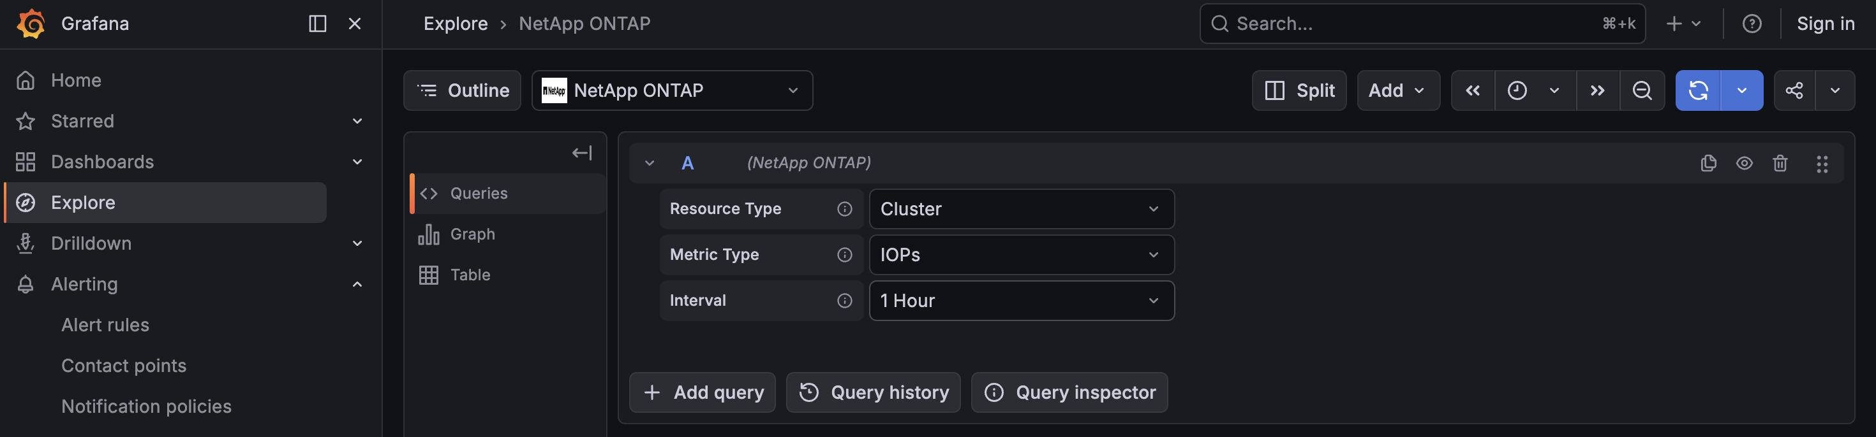The height and width of the screenshot is (437, 1876).
Task: Delete query A with trash icon
Action: 1780,163
